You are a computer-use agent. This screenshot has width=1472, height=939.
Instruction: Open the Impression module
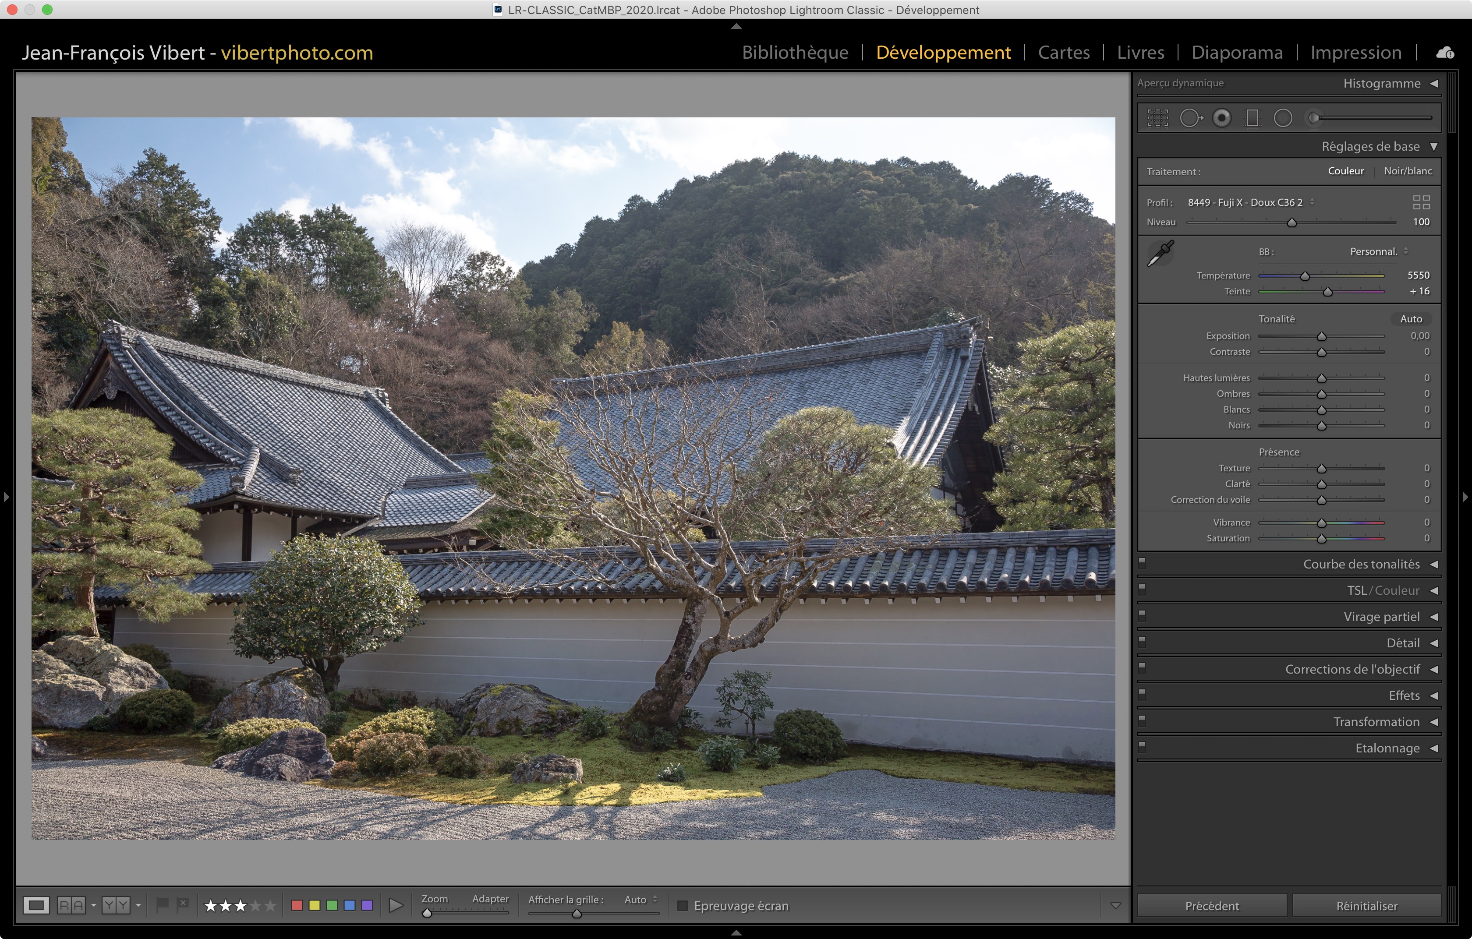click(1355, 53)
